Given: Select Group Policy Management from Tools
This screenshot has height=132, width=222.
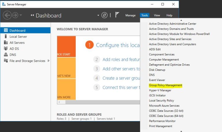Looking at the screenshot, I should point(165,85).
